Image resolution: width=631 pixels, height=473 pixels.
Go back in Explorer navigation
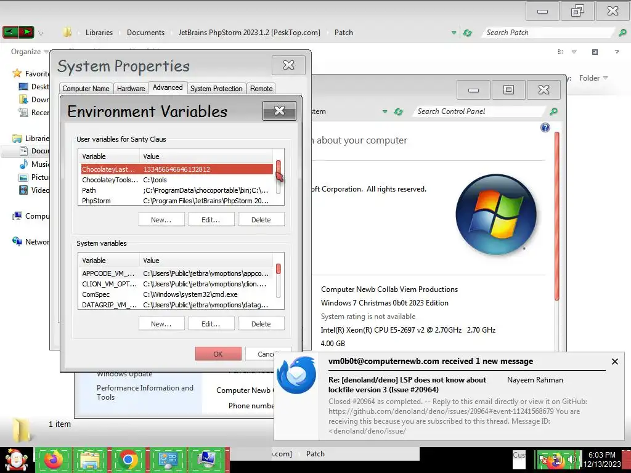tap(10, 32)
